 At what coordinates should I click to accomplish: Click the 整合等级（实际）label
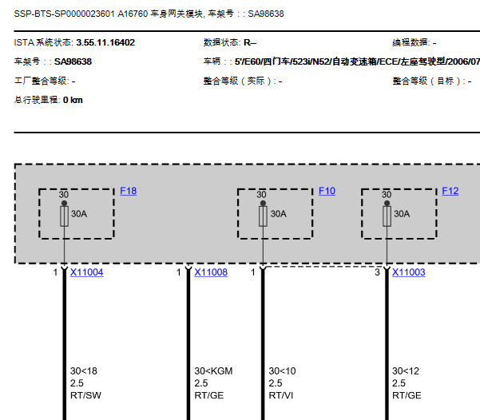240,81
